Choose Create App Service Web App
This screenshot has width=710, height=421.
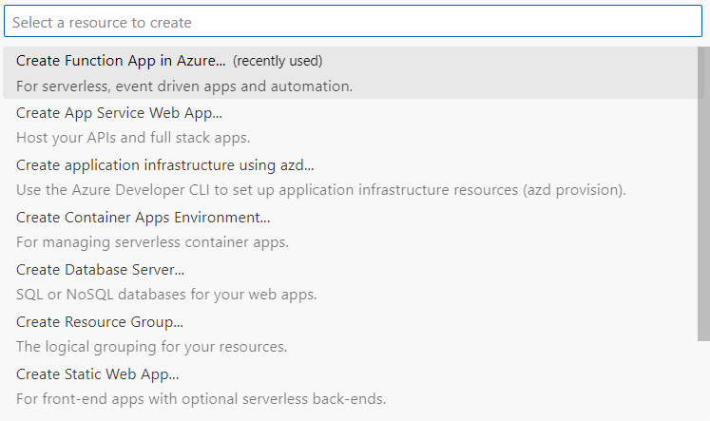(x=119, y=113)
